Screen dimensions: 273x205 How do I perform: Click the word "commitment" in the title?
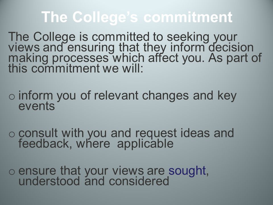(188, 17)
